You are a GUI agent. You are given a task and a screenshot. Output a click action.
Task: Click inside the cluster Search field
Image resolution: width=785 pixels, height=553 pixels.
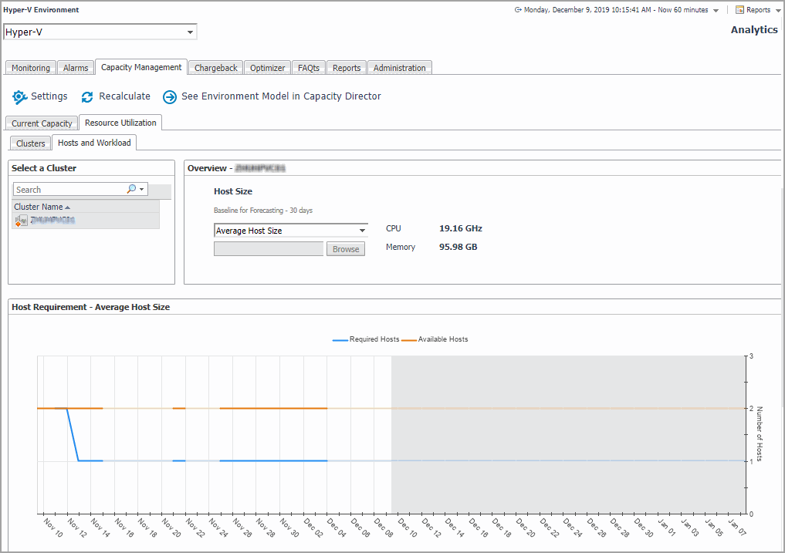coord(69,190)
